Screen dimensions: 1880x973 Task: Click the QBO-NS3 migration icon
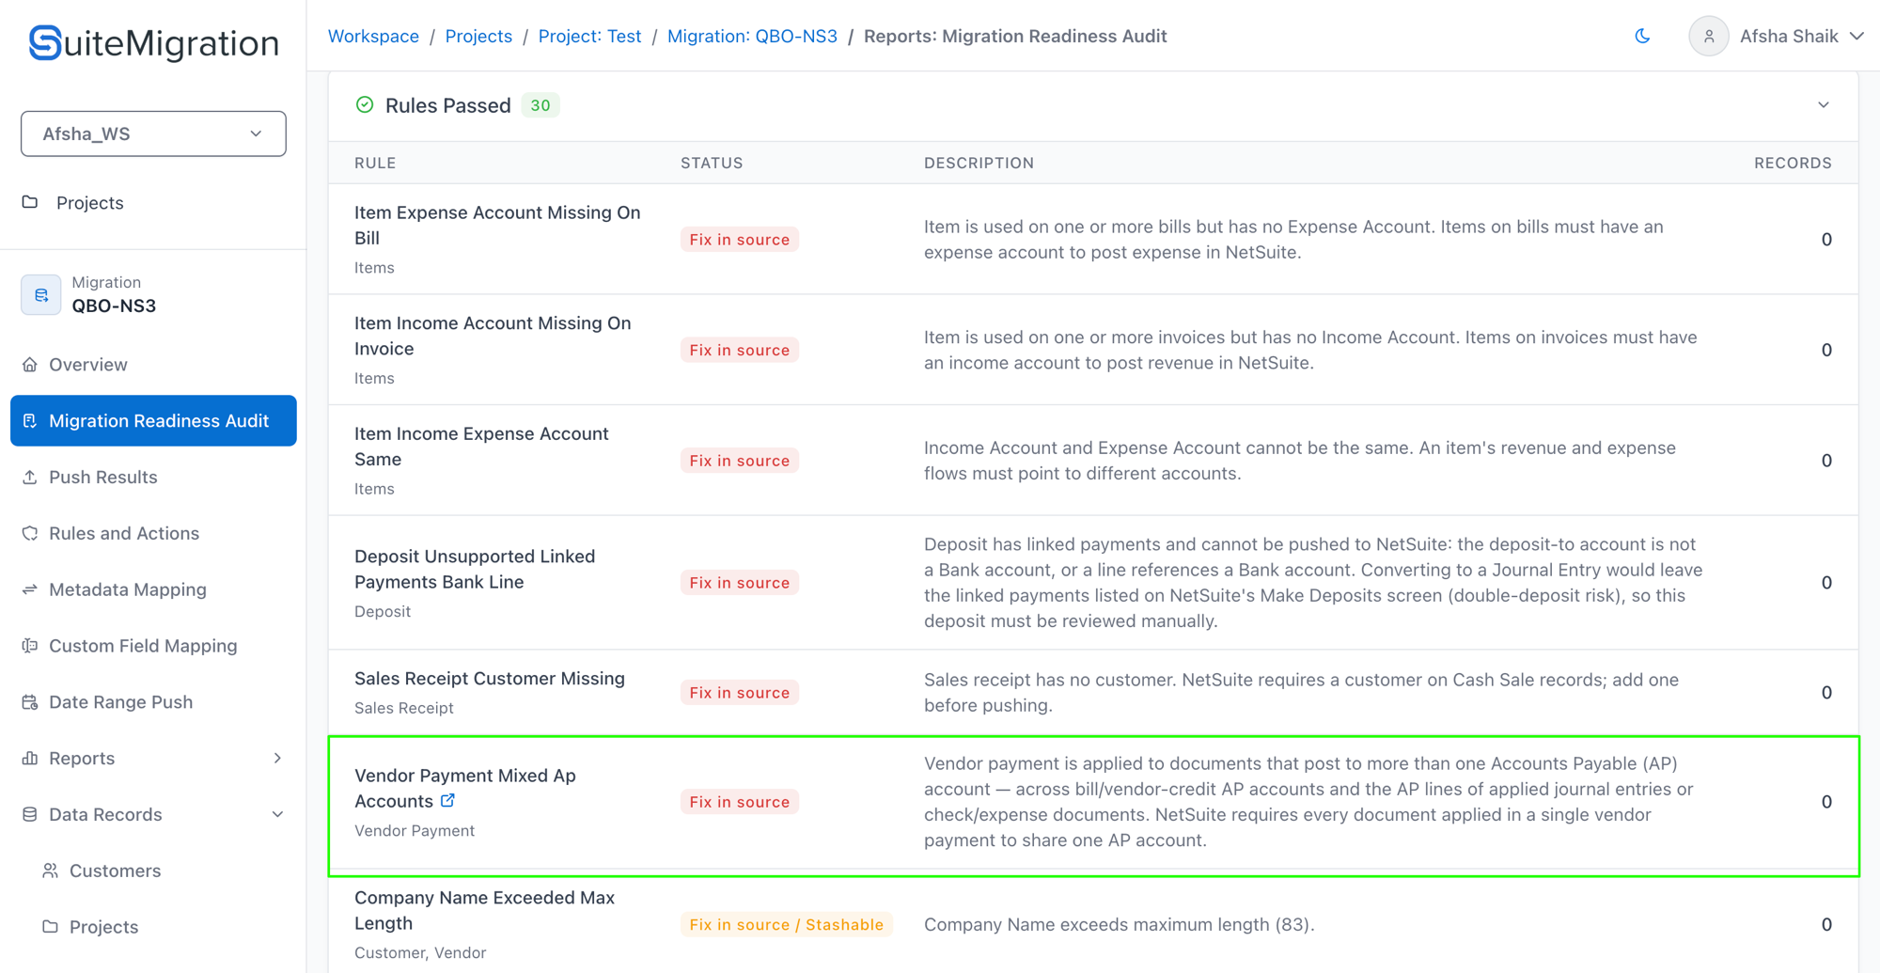coord(41,295)
